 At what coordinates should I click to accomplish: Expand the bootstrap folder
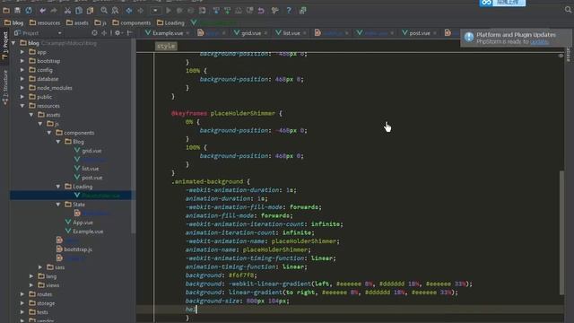[22, 61]
